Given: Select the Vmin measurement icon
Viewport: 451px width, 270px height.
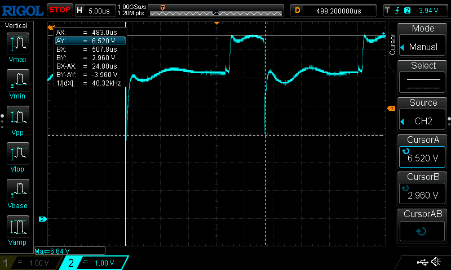Looking at the screenshot, I should 18,80.
